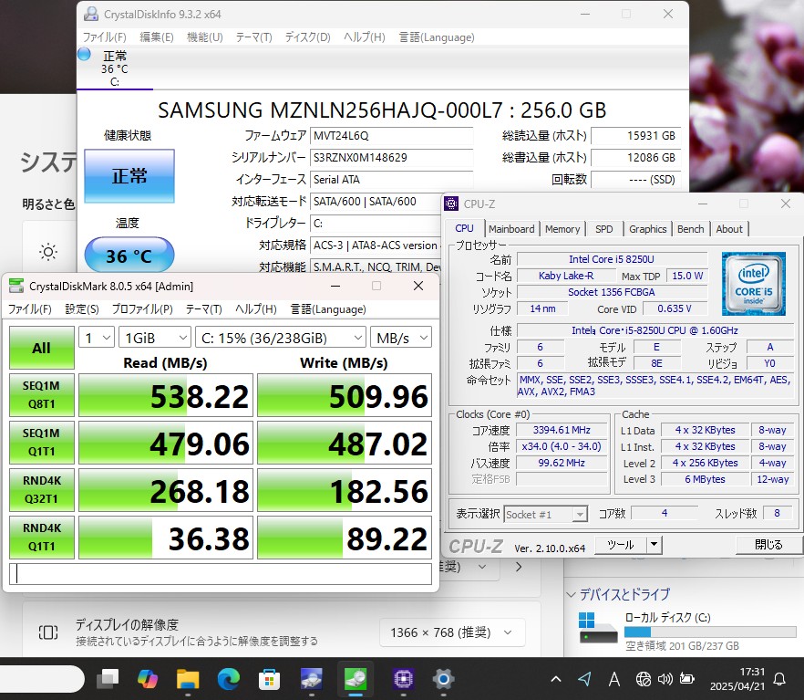Run the RND4K Q1T1 test
The width and height of the screenshot is (804, 700).
(x=42, y=538)
